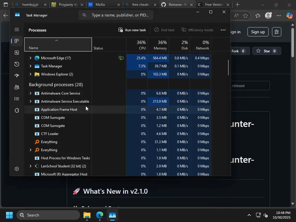Open the more options ellipsis in Task Manager
The image size is (296, 222).
click(223, 30)
